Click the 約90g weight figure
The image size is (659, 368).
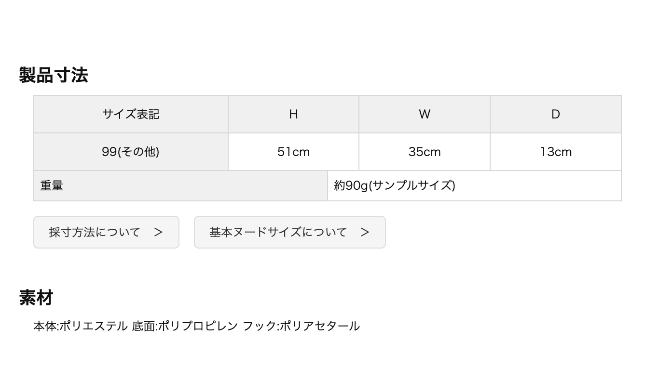point(351,185)
